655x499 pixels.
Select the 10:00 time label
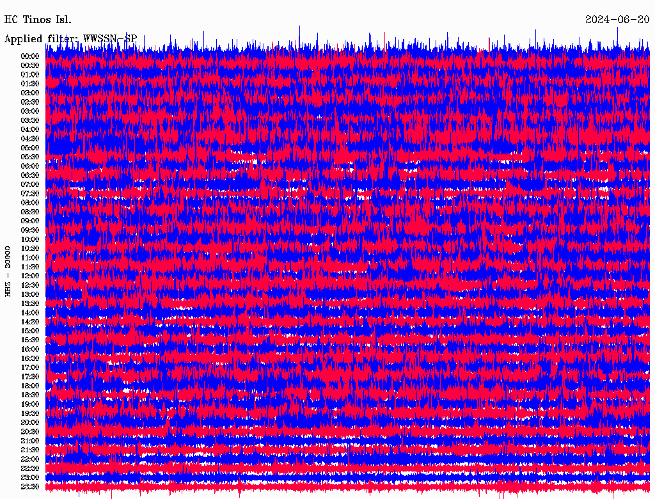[30, 239]
